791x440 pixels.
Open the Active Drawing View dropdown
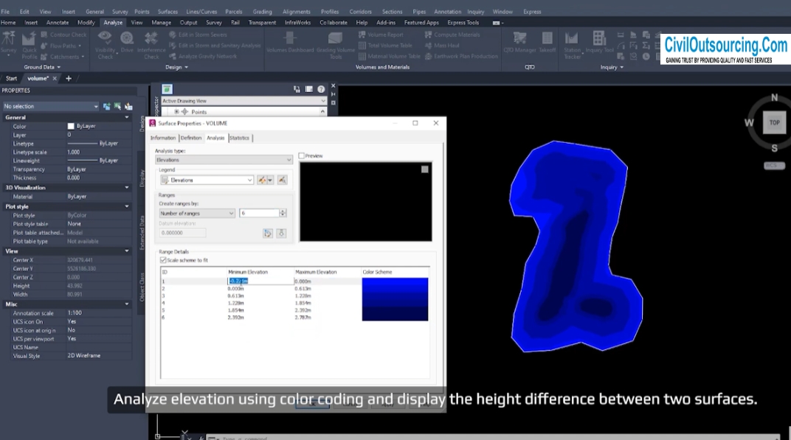[243, 101]
